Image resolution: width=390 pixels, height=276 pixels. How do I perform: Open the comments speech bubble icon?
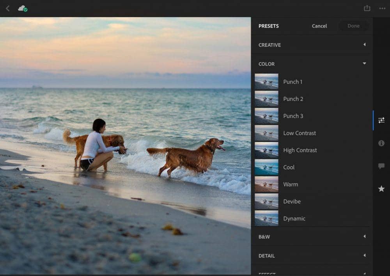[x=381, y=166]
